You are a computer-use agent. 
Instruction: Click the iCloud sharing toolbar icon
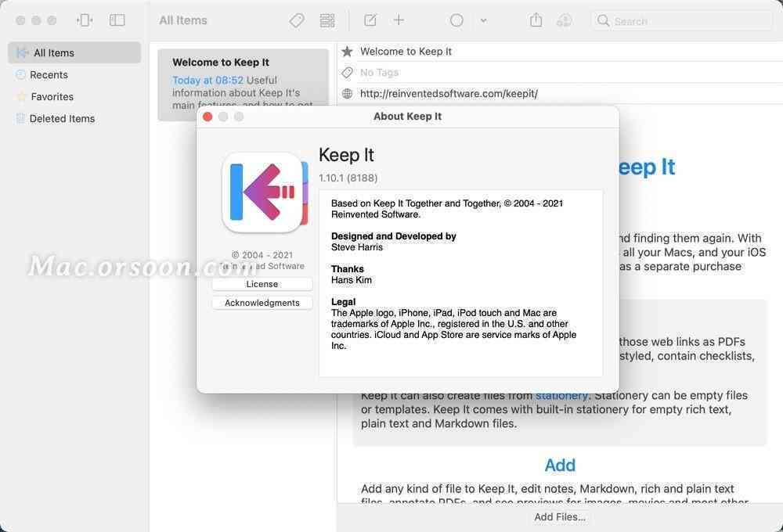(x=565, y=20)
